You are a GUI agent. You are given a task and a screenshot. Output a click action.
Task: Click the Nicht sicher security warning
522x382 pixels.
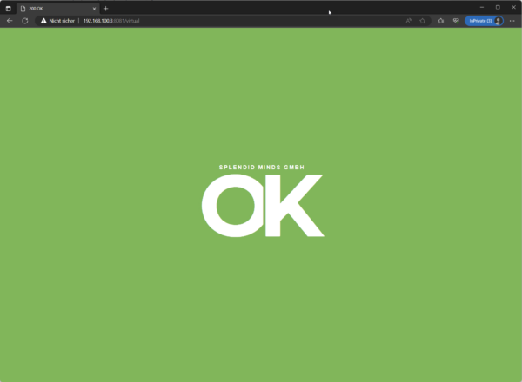(57, 21)
